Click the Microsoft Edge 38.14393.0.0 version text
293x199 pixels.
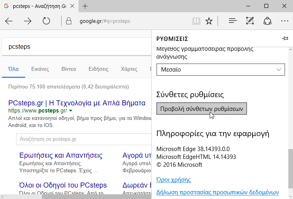(x=193, y=149)
